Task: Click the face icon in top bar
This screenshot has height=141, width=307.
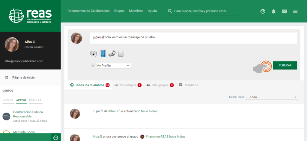Action: pos(263,11)
